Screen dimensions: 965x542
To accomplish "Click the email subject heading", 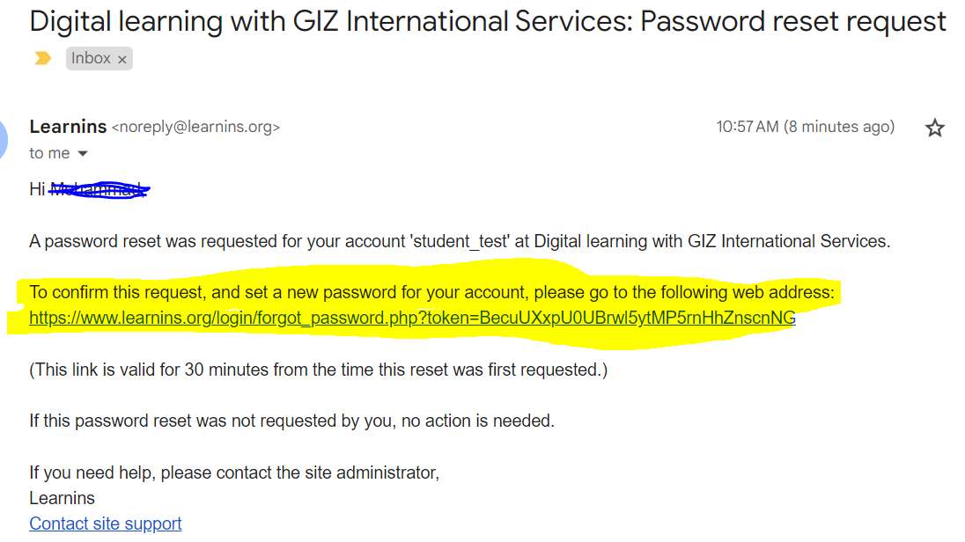I will [x=488, y=21].
